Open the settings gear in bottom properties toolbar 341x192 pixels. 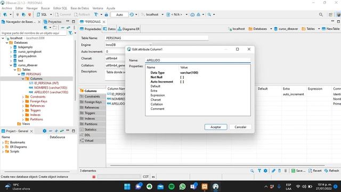[265, 171]
